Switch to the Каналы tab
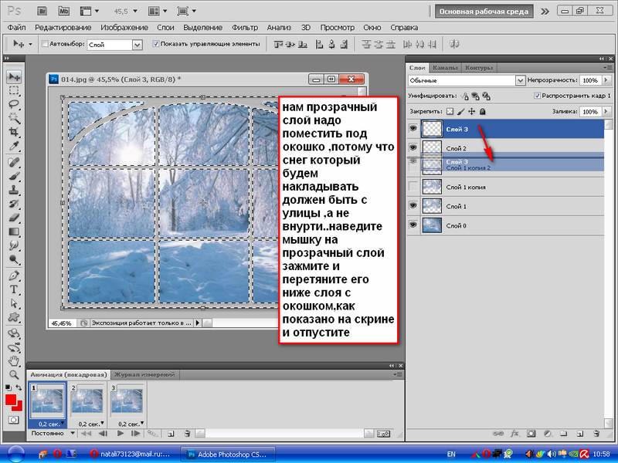The image size is (618, 463). click(x=445, y=68)
